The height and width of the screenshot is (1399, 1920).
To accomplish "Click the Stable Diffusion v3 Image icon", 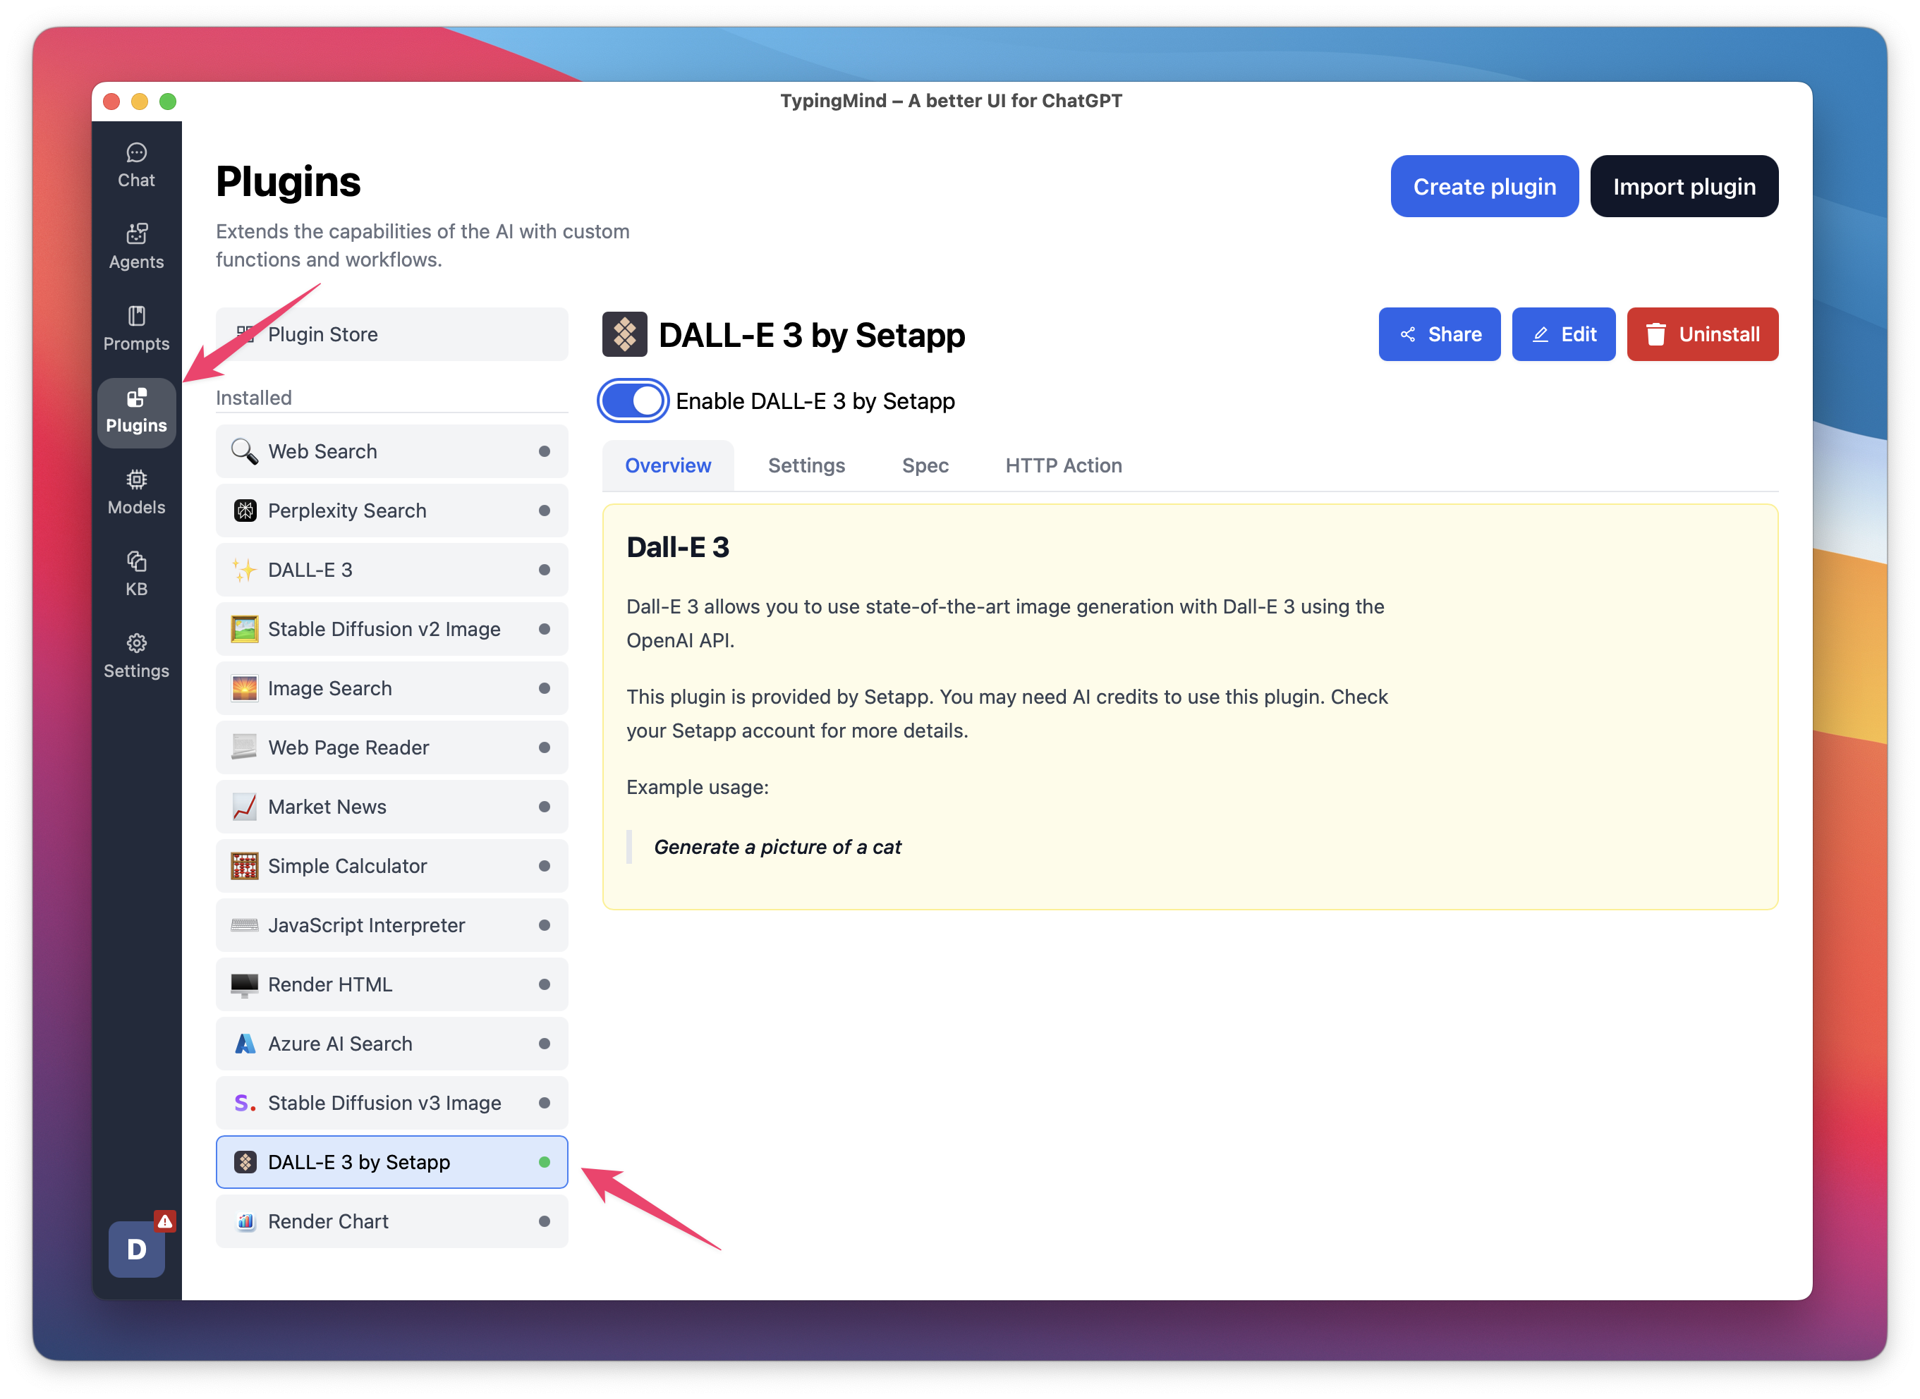I will tap(245, 1104).
